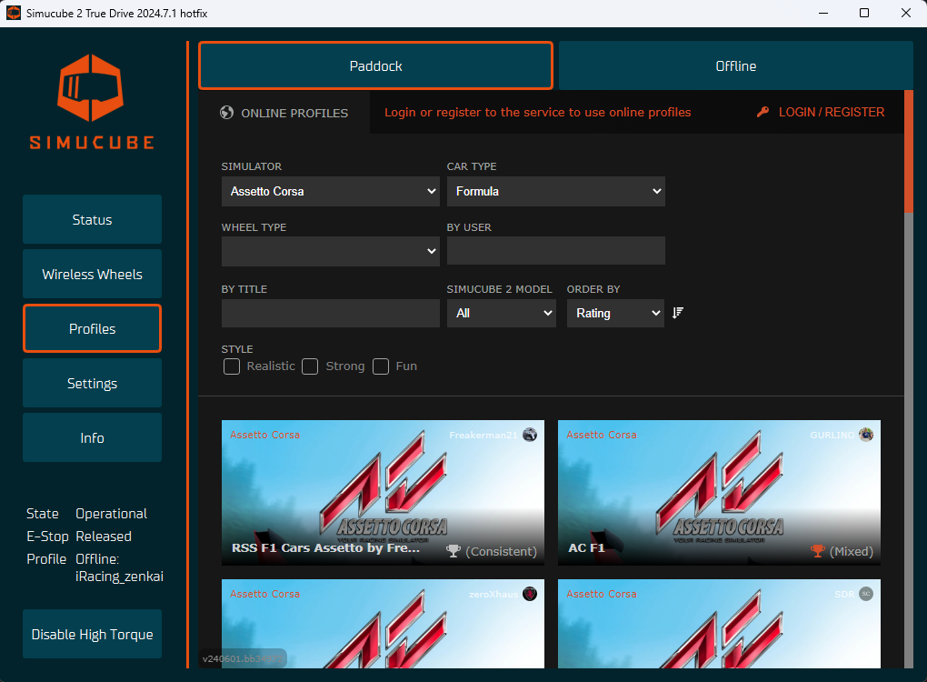Click the trophy icon on AC F1 profile

(818, 551)
